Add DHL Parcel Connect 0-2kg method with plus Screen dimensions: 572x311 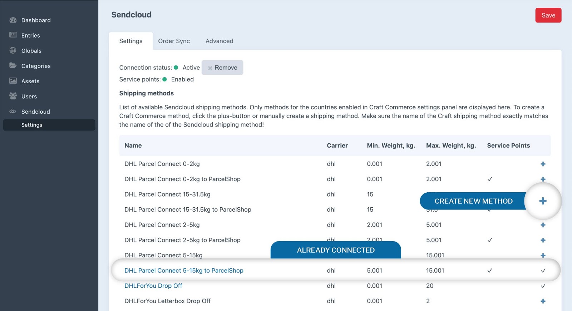point(543,164)
